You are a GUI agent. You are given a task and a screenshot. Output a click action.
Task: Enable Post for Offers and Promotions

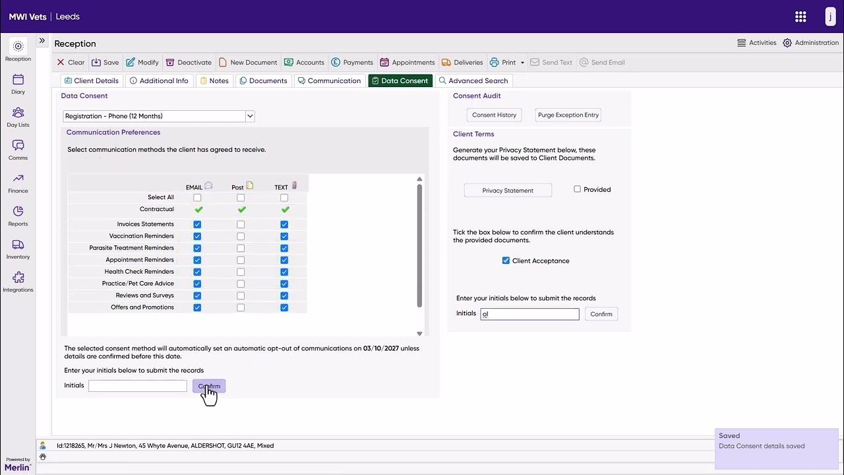[x=241, y=307]
